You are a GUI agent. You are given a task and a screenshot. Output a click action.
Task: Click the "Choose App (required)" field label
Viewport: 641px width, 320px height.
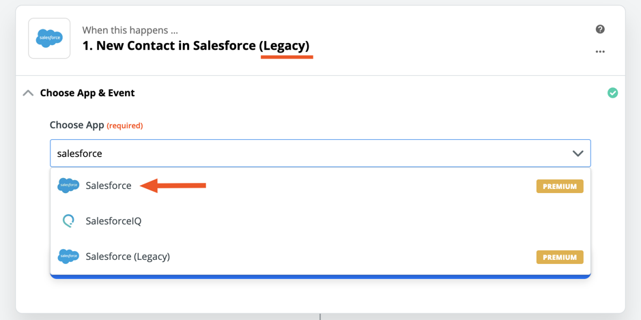(x=96, y=126)
